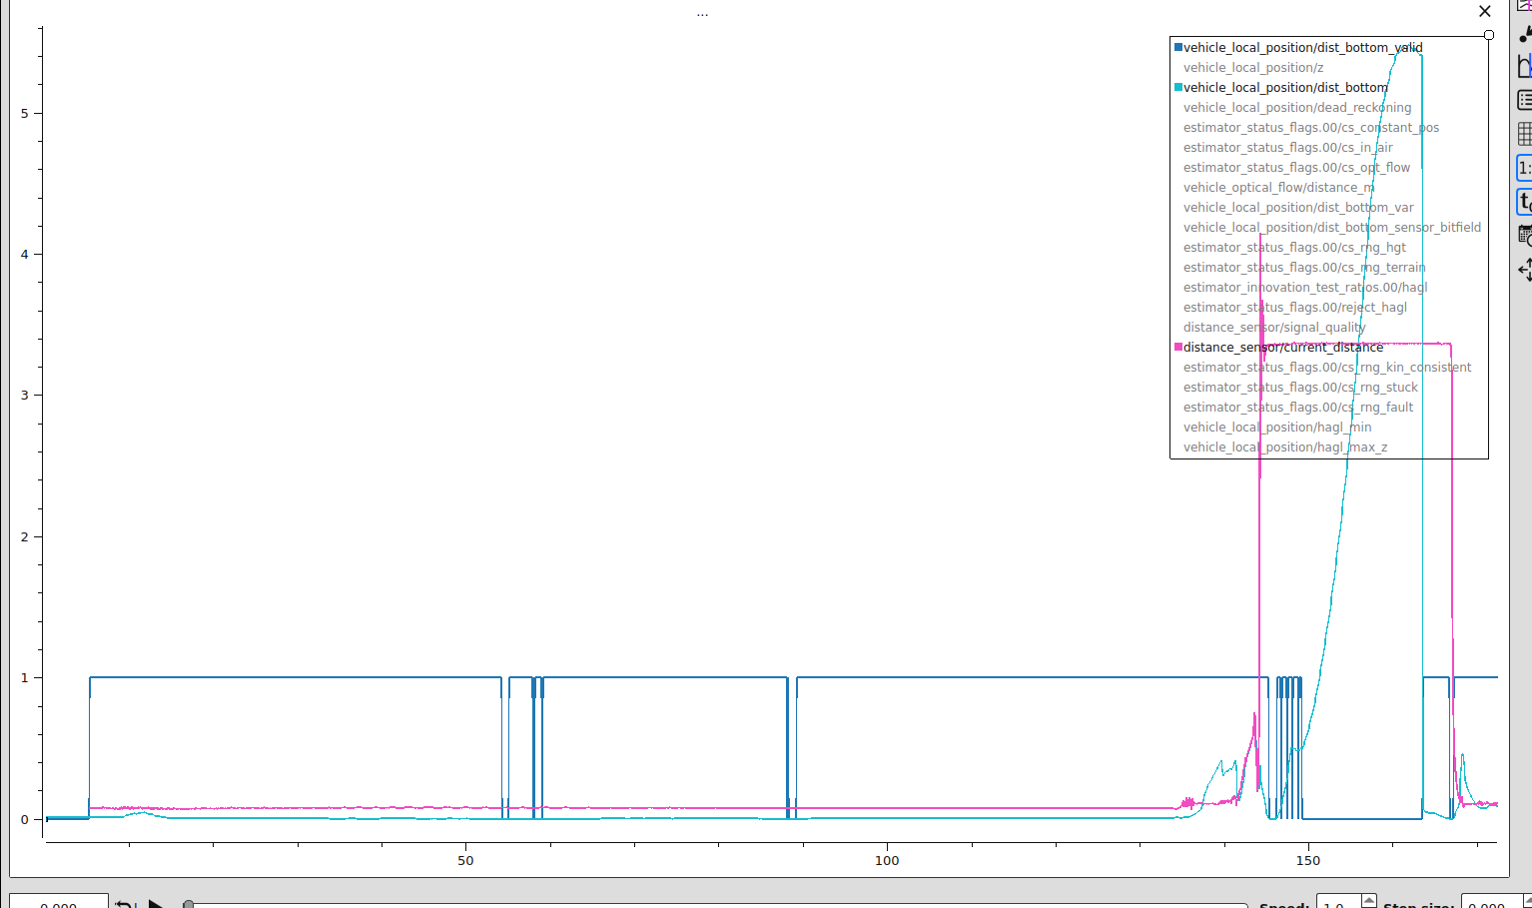The width and height of the screenshot is (1532, 908).
Task: Click the link horizontal axes icon
Action: [x=1524, y=67]
